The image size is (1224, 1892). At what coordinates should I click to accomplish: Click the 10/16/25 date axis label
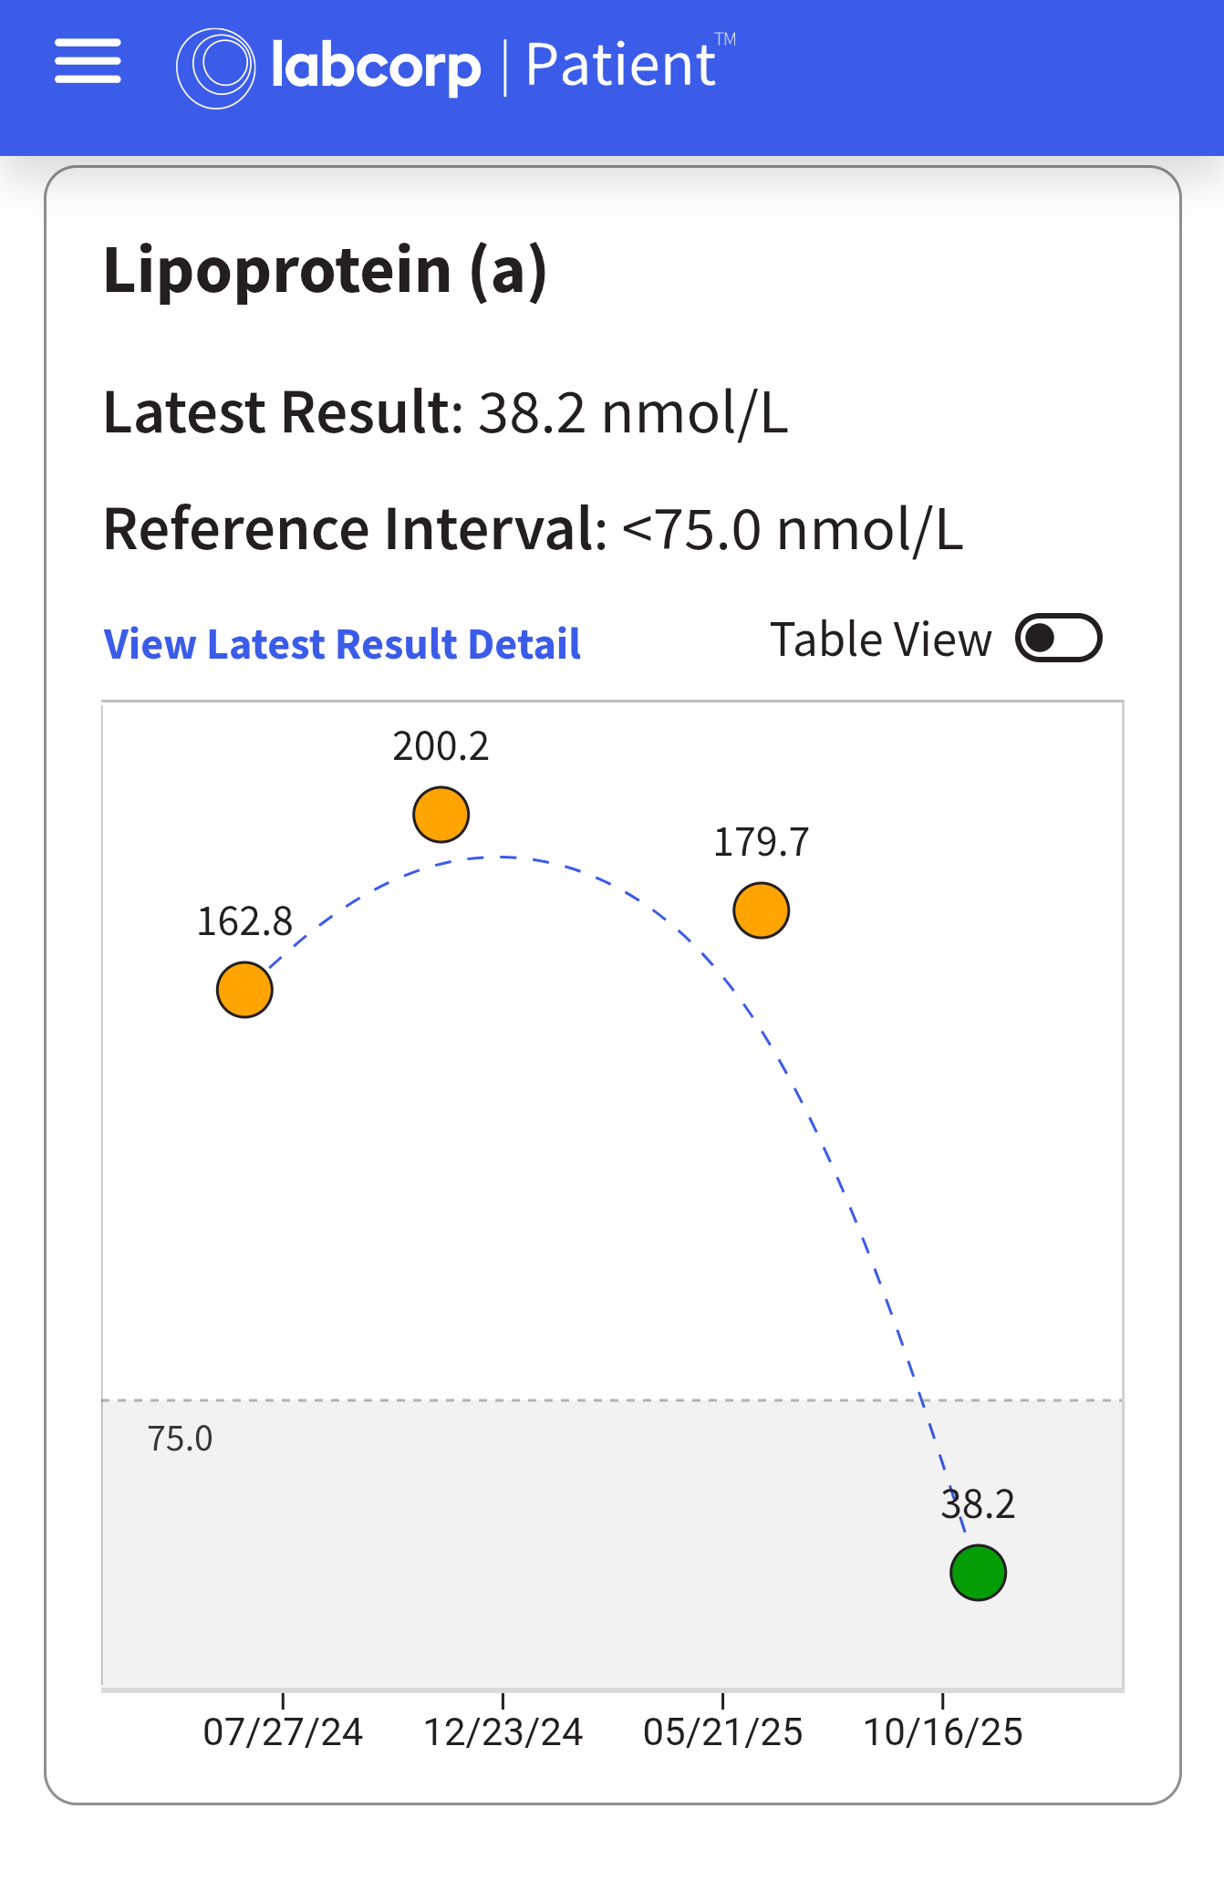943,1731
